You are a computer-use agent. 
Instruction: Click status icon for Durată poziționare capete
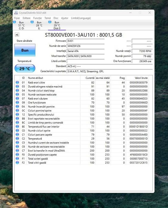click(x=17, y=154)
